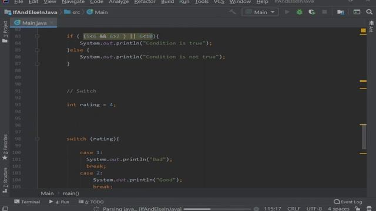376x211 pixels.
Task: Open the Terminal tool window
Action: click(27, 202)
